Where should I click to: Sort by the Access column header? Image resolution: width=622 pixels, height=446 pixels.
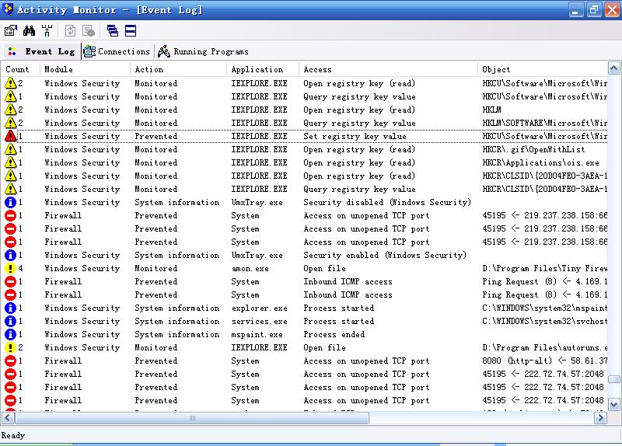click(388, 69)
